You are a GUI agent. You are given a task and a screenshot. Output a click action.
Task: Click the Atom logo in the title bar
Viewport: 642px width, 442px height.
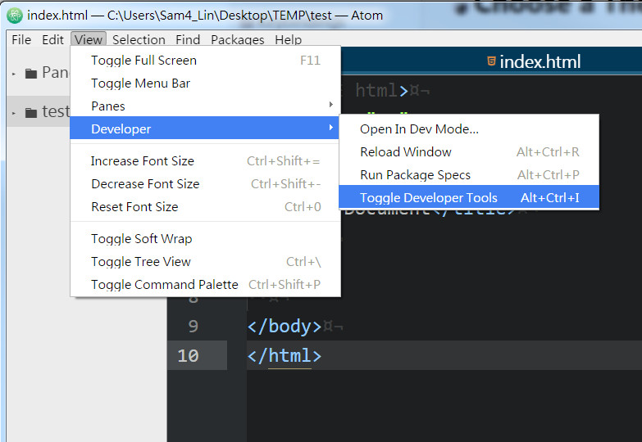15,16
